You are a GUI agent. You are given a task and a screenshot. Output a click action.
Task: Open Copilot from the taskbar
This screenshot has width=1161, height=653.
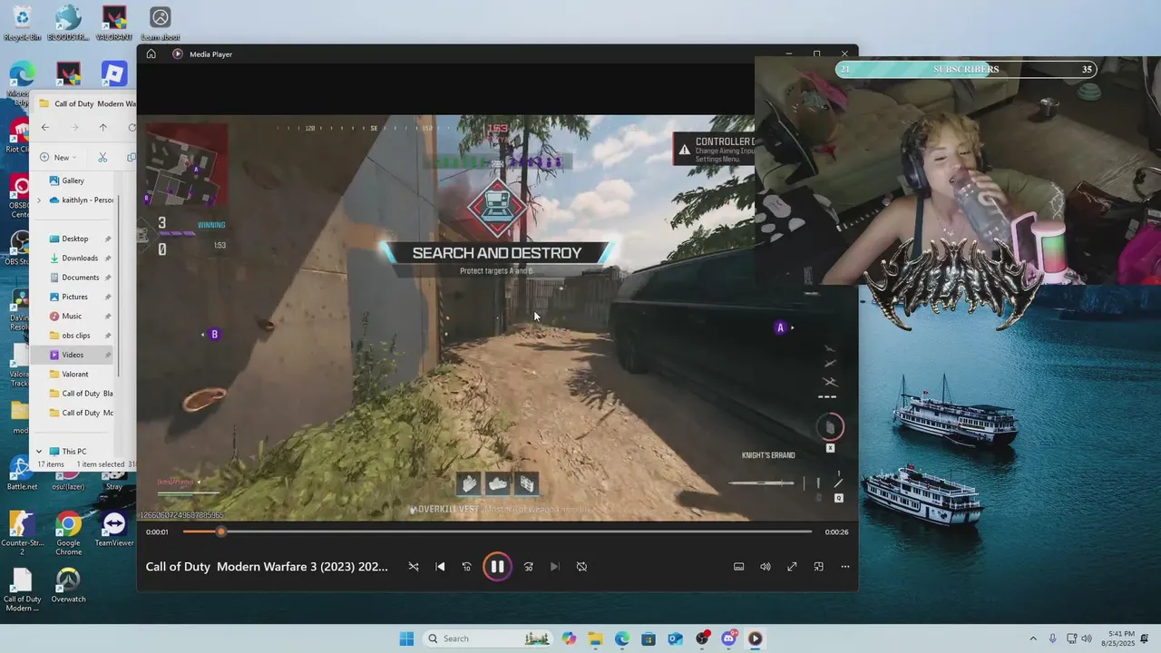click(x=569, y=638)
